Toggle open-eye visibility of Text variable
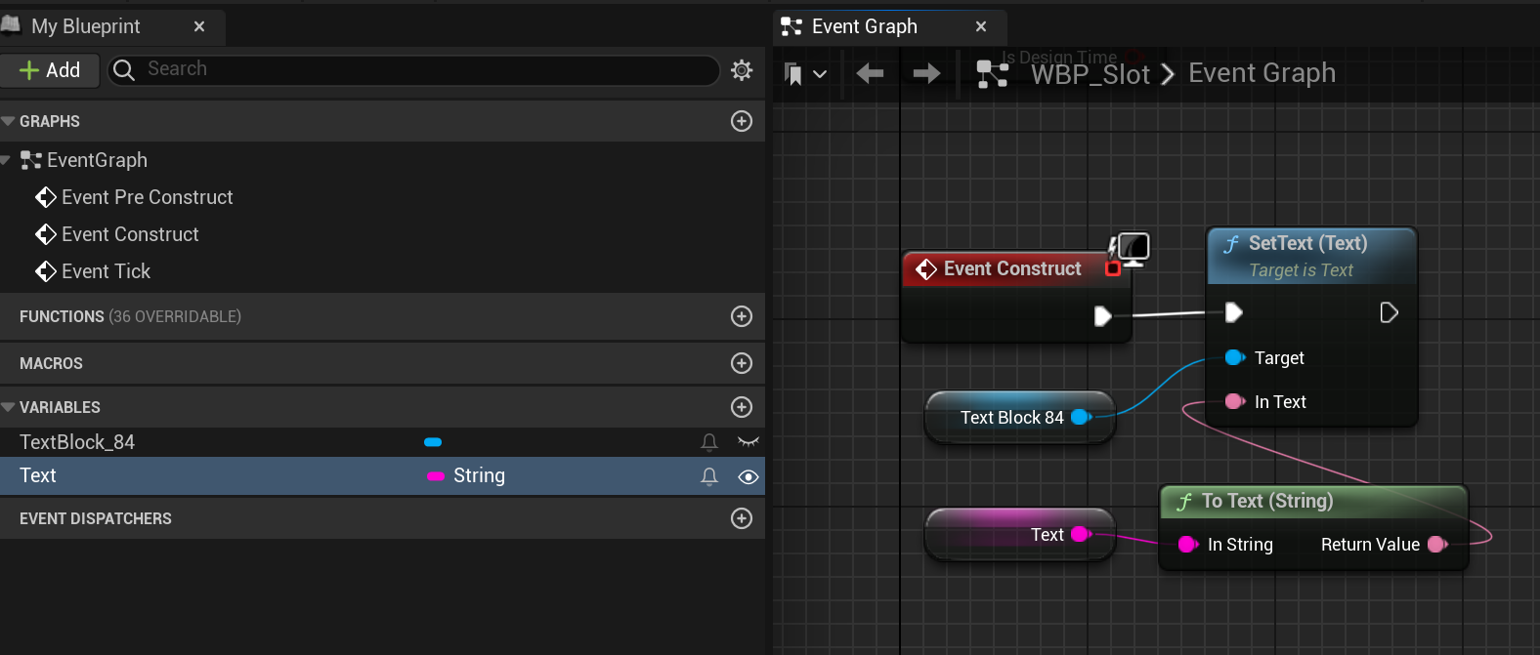The image size is (1540, 655). tap(749, 476)
